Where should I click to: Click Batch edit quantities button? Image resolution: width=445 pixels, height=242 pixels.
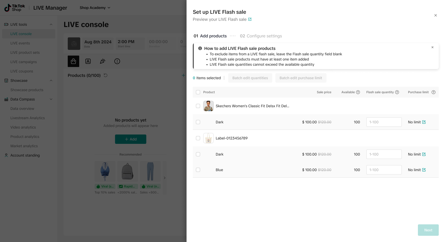[x=250, y=78]
